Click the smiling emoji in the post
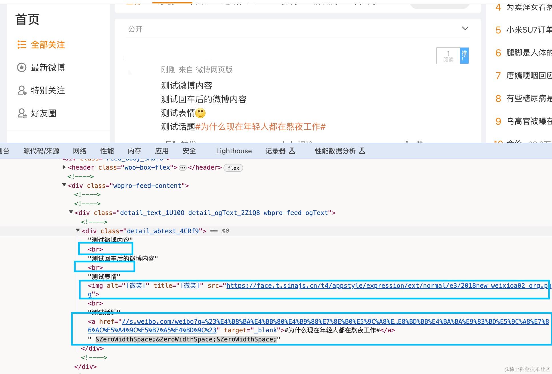Image resolution: width=552 pixels, height=374 pixels. tap(200, 113)
